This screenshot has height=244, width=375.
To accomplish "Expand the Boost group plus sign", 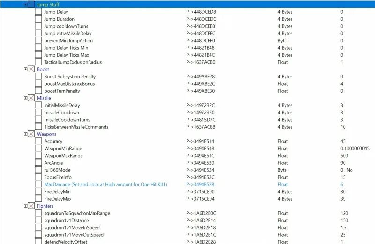I will pos(26,69).
